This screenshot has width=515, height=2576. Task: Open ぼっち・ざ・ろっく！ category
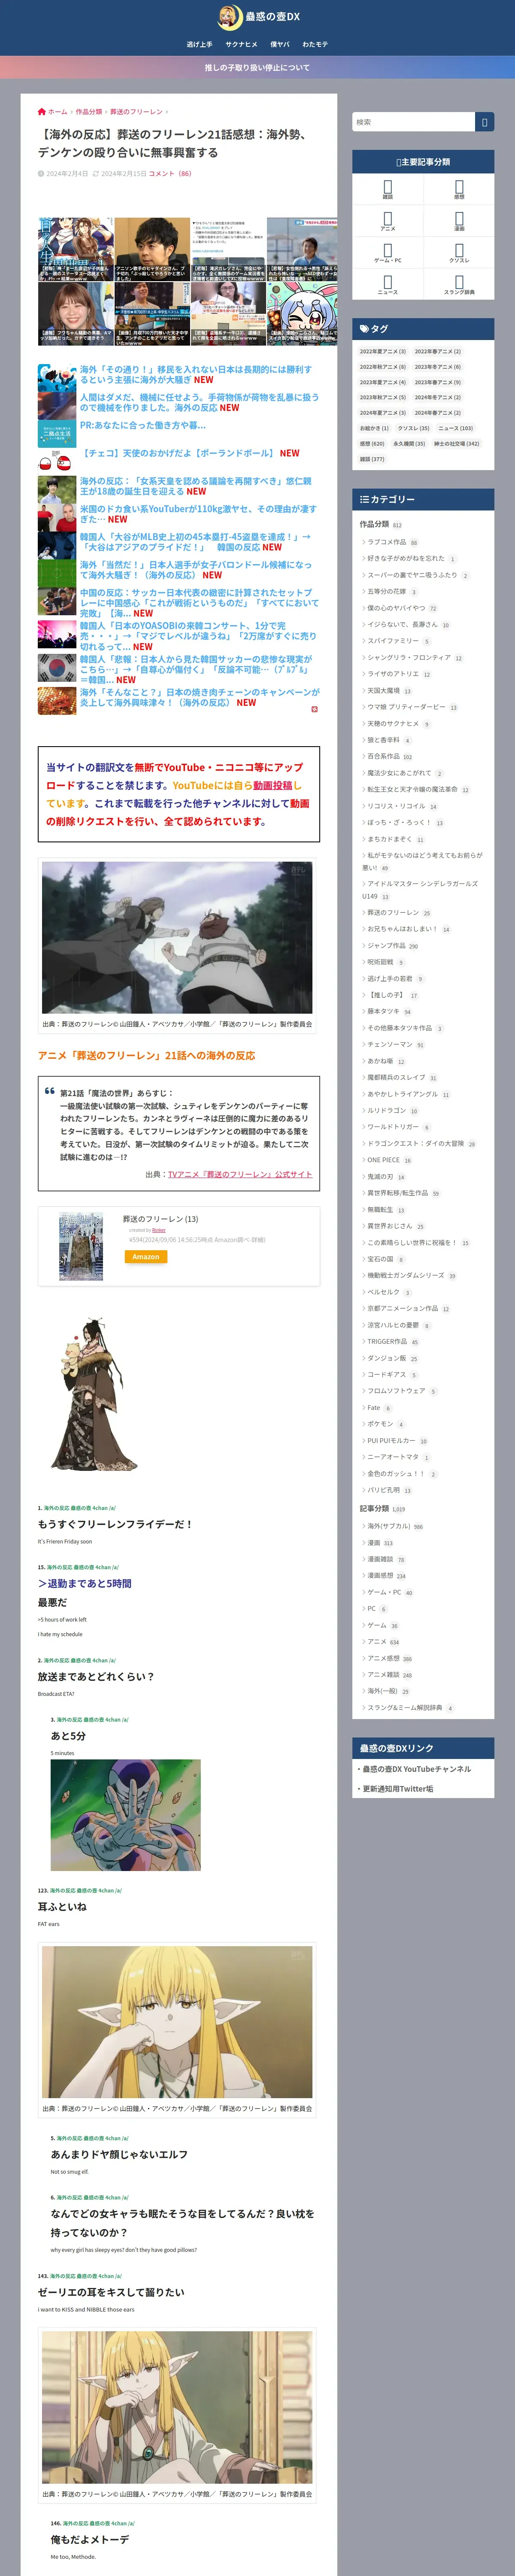click(399, 822)
